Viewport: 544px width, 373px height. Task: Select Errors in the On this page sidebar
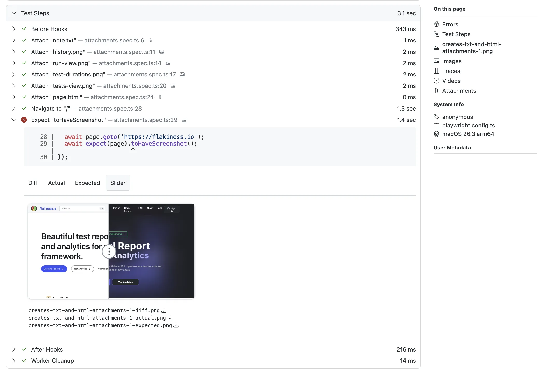point(450,24)
